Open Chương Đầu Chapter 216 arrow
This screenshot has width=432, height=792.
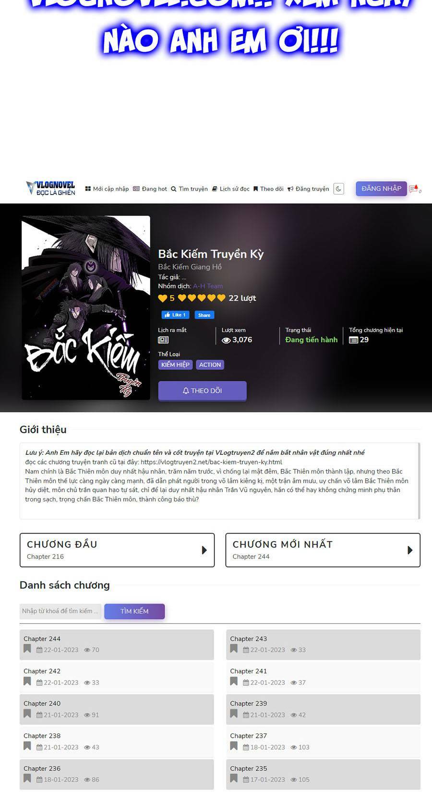pyautogui.click(x=204, y=550)
